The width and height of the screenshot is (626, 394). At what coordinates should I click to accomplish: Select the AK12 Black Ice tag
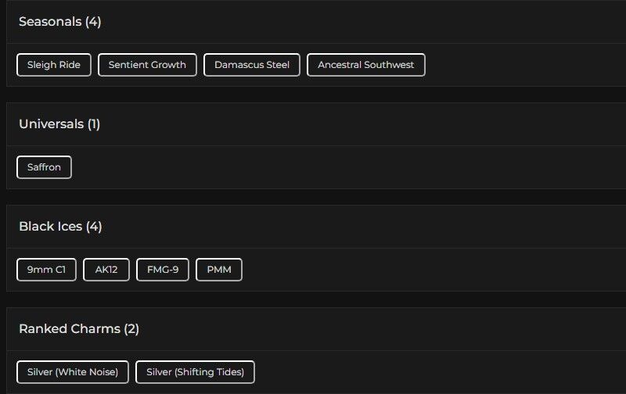[x=106, y=270]
